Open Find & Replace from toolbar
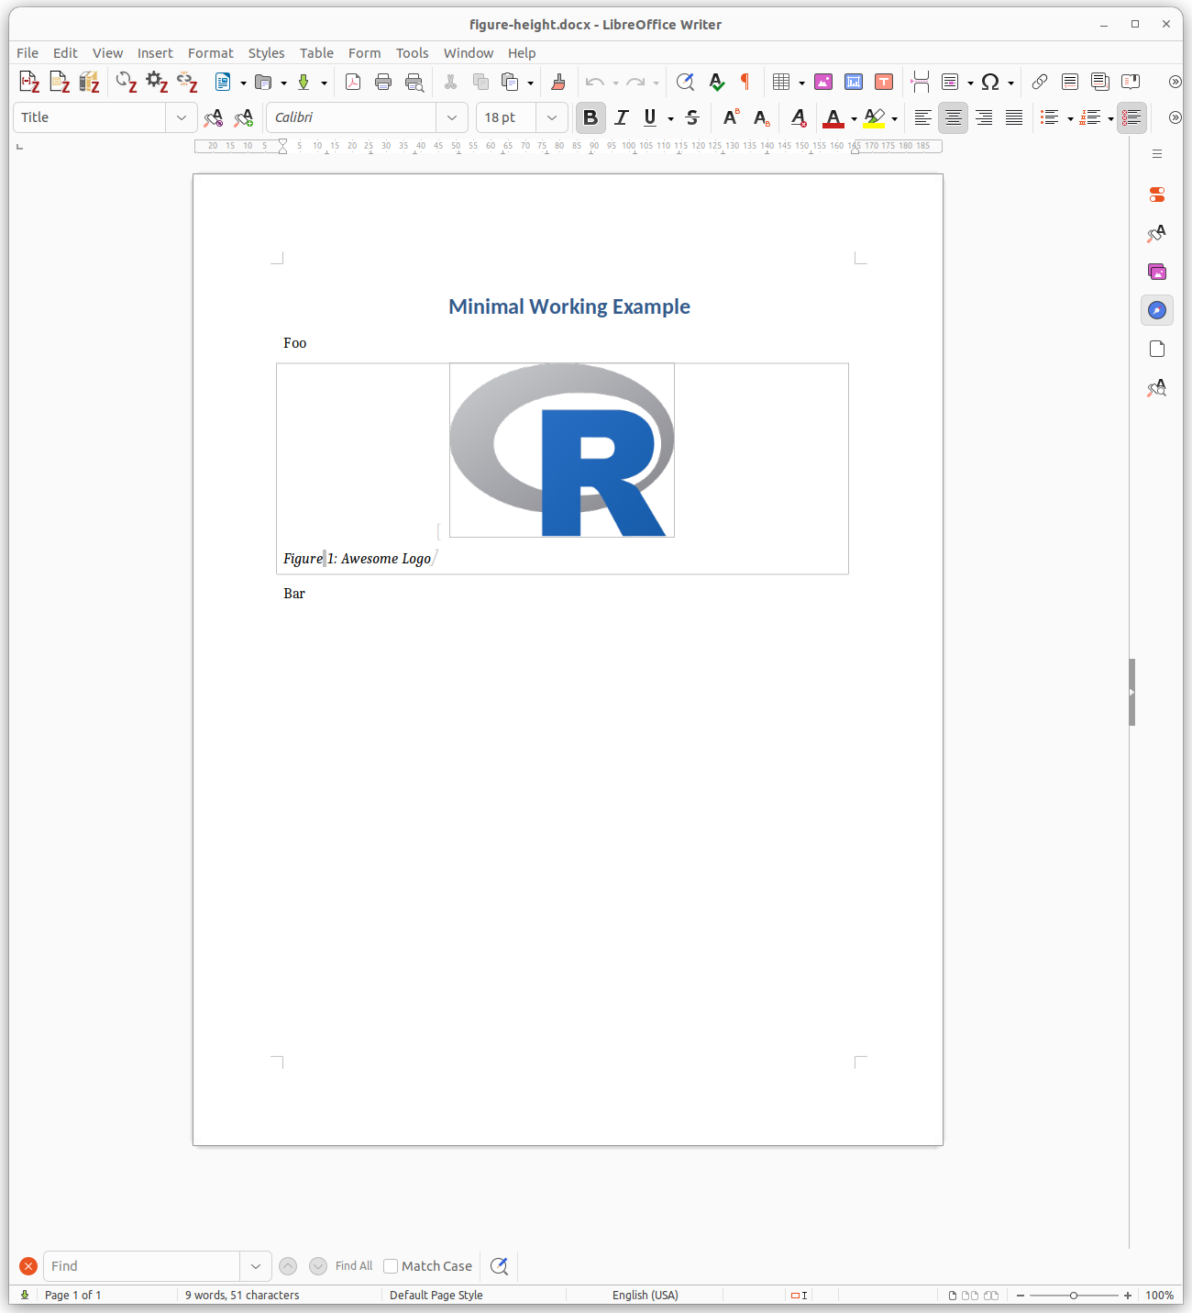Screen dimensions: 1192x1313 click(x=685, y=83)
